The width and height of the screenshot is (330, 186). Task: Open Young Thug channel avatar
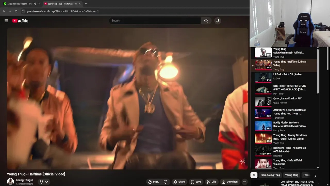coord(10,182)
